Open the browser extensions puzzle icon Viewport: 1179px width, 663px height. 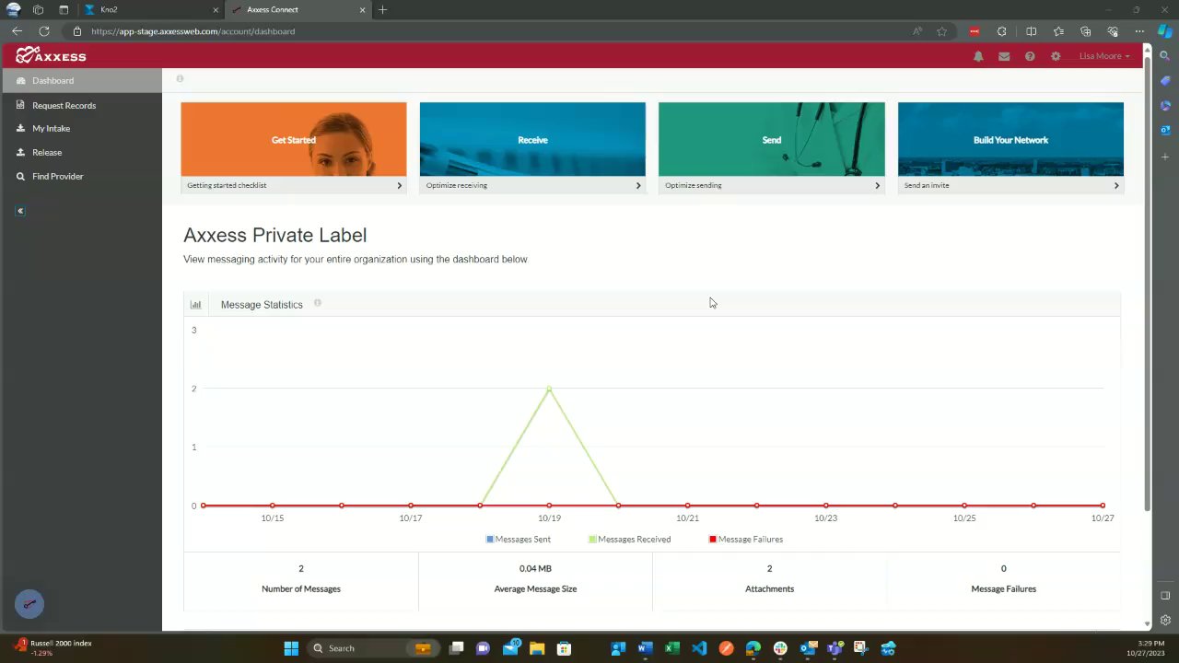click(1002, 31)
